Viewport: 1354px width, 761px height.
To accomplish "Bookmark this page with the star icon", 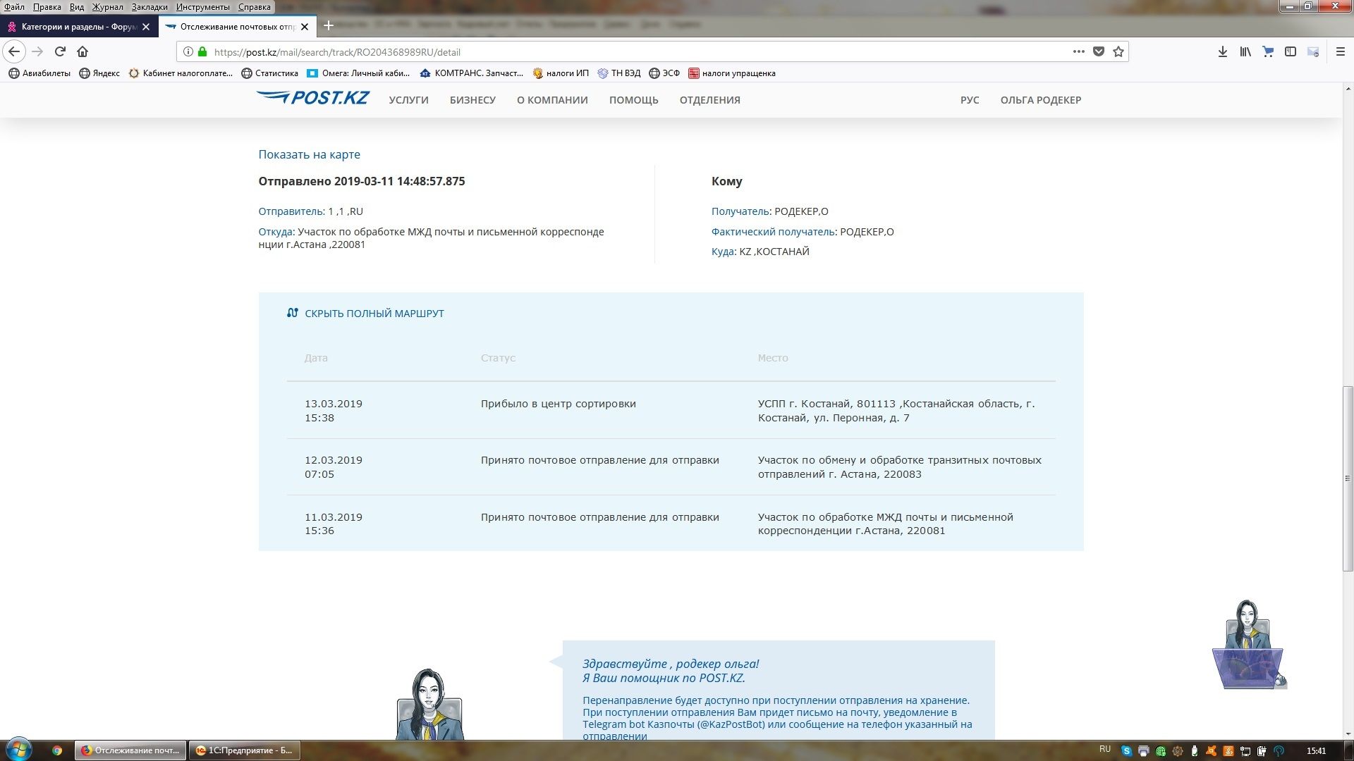I will pyautogui.click(x=1118, y=51).
